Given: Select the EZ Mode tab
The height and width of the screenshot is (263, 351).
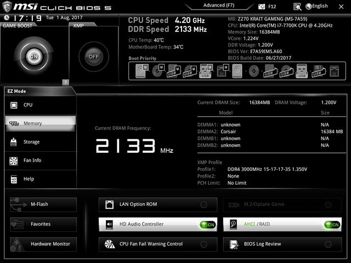Looking at the screenshot, I should 17,91.
